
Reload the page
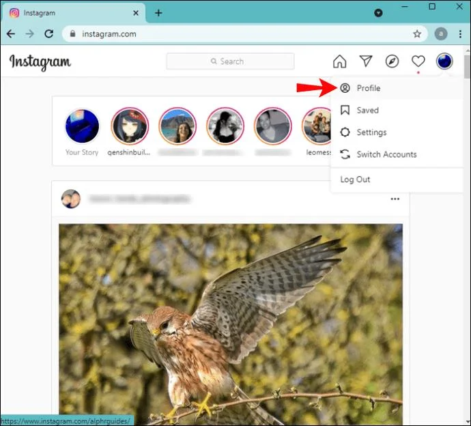(x=49, y=33)
